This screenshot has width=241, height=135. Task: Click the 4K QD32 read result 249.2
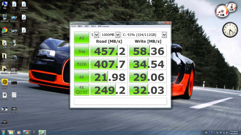pos(109,90)
